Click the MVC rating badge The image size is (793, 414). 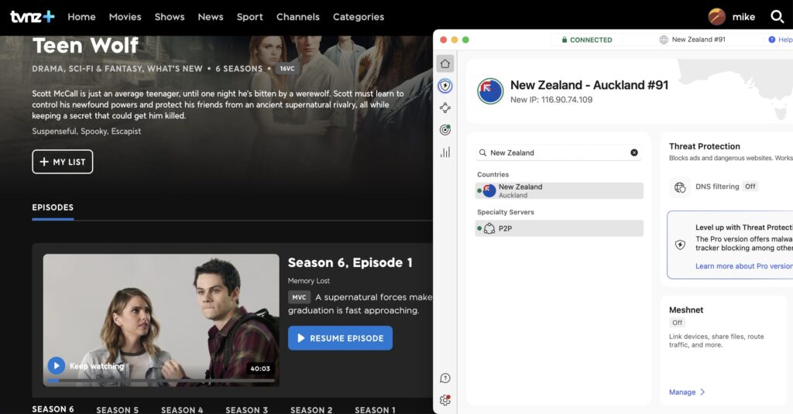pos(300,297)
